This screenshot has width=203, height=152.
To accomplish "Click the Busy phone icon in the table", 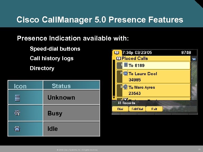I will pyautogui.click(x=17, y=113).
